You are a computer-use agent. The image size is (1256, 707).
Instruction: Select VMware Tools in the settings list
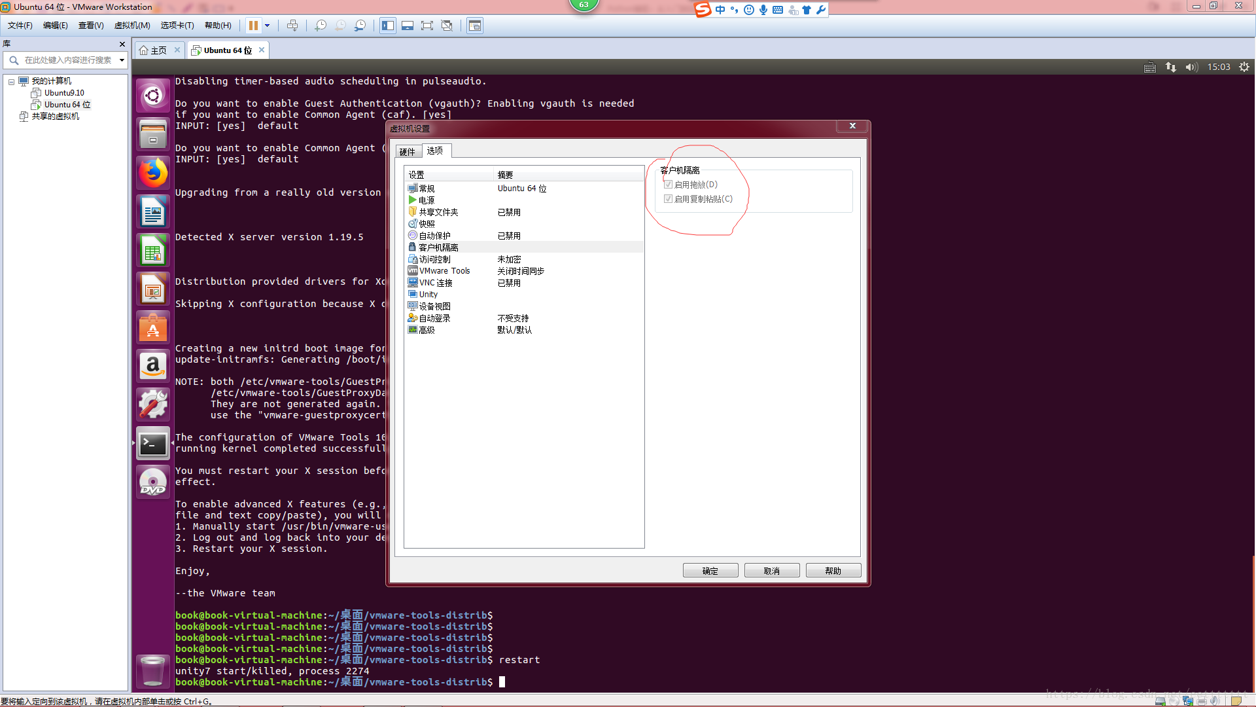pyautogui.click(x=524, y=271)
